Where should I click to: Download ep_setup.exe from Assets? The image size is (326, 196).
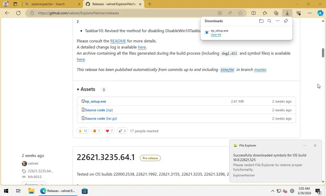pos(96,101)
